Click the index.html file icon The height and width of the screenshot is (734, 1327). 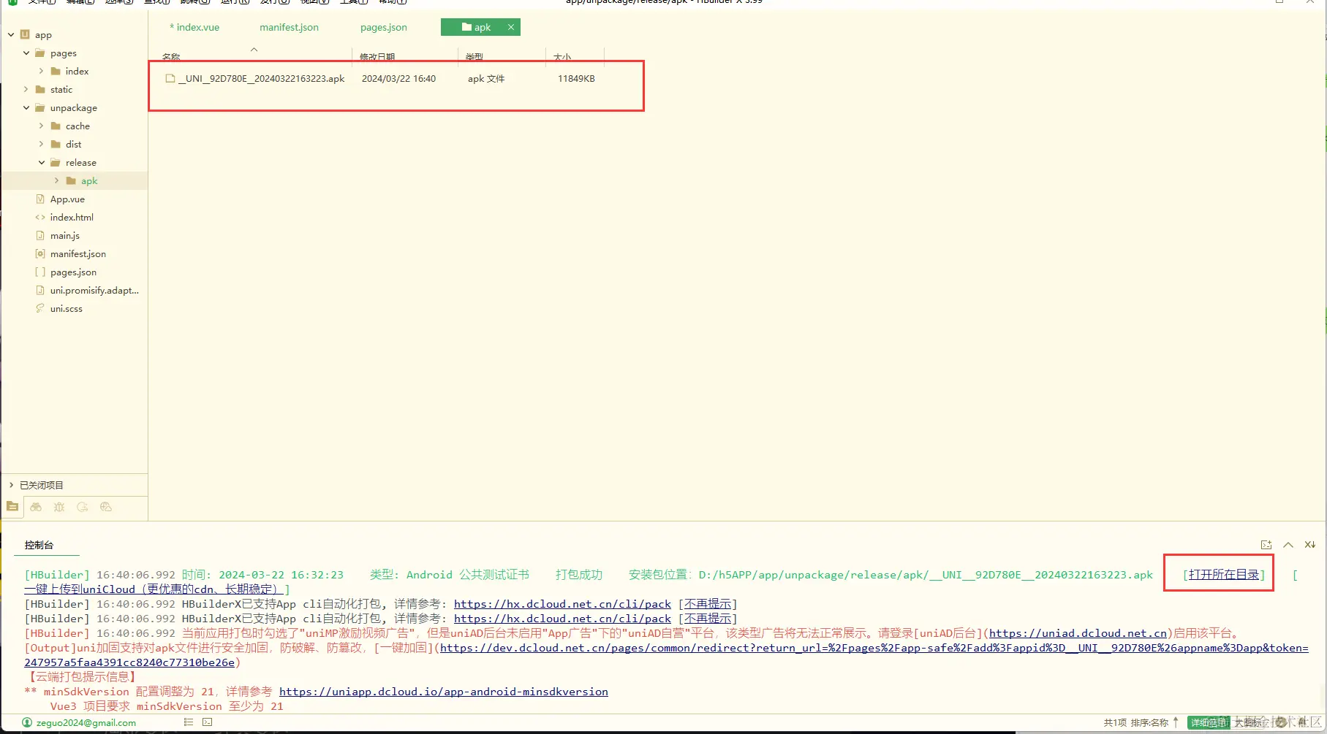[x=40, y=217]
